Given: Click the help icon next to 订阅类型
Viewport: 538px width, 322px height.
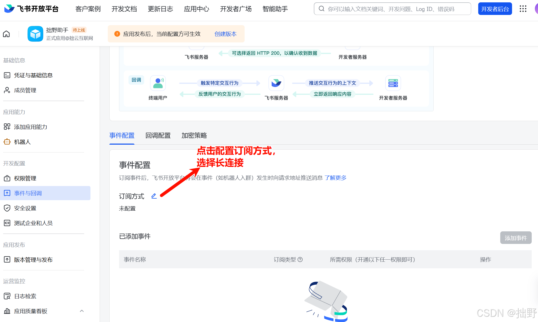Looking at the screenshot, I should click(x=300, y=259).
